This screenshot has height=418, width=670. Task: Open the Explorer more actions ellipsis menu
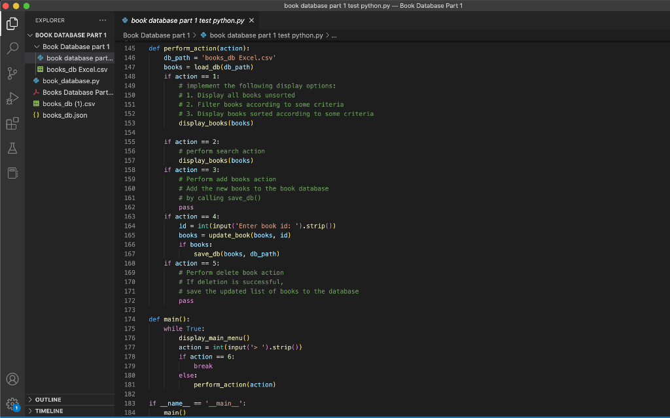(101, 20)
